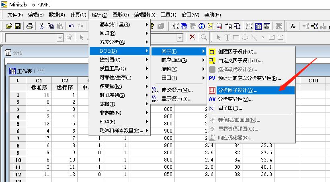Click the fx formula icon
Screen dimensions: 330x182
coord(293,26)
